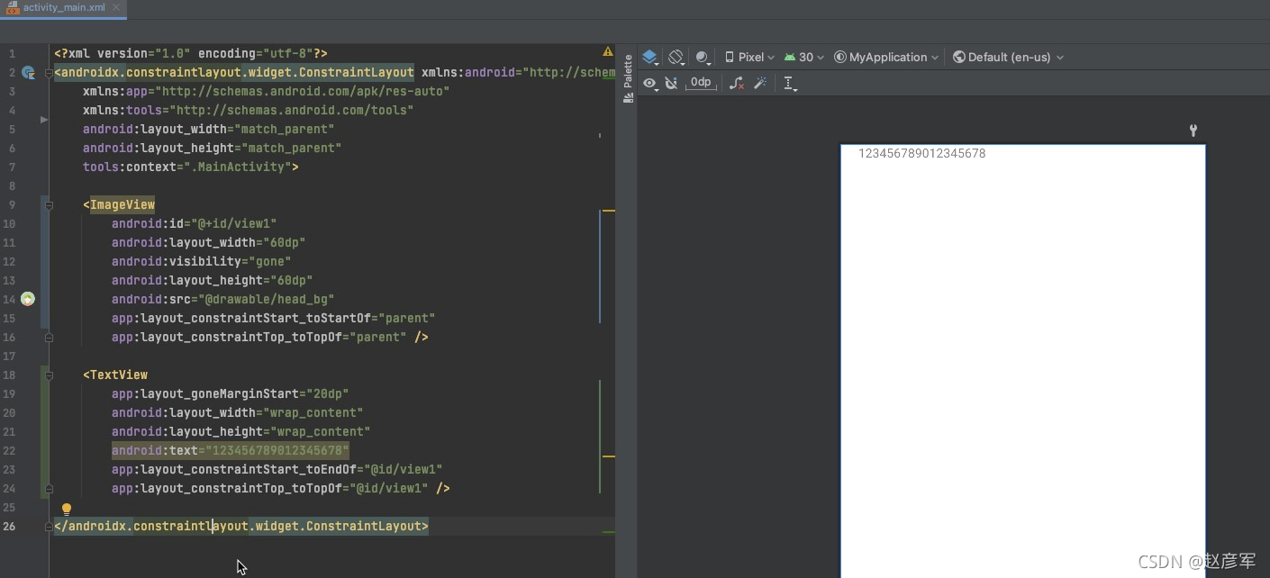
Task: Open the Palette side panel
Action: 628,79
